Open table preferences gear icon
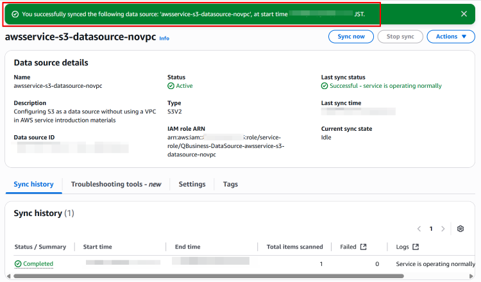 [460, 229]
